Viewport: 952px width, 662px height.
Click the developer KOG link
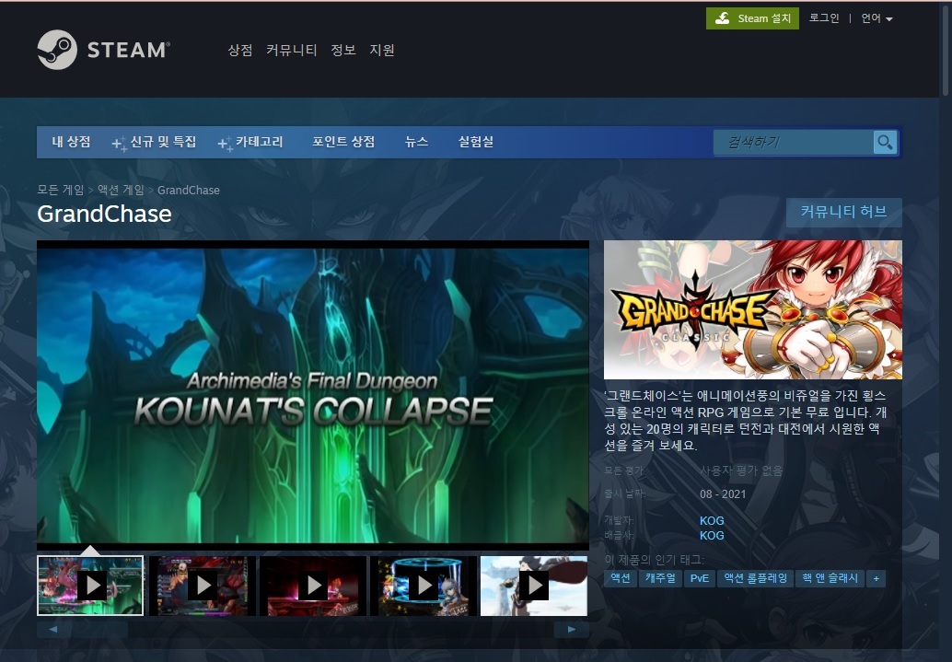(x=712, y=520)
